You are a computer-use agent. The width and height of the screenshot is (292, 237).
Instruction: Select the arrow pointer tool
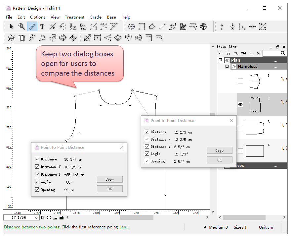tap(12, 27)
